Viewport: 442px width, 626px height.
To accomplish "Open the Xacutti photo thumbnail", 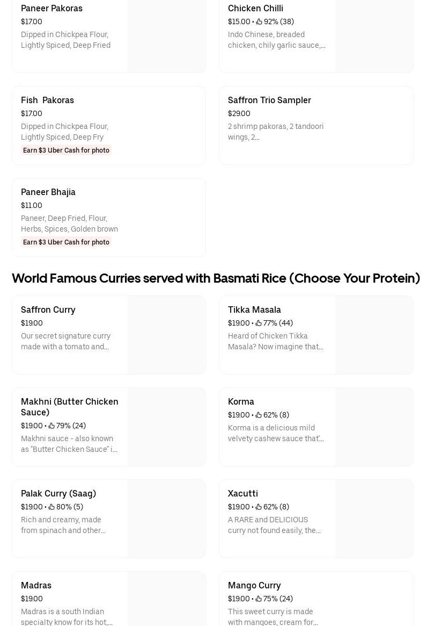I will tap(374, 519).
